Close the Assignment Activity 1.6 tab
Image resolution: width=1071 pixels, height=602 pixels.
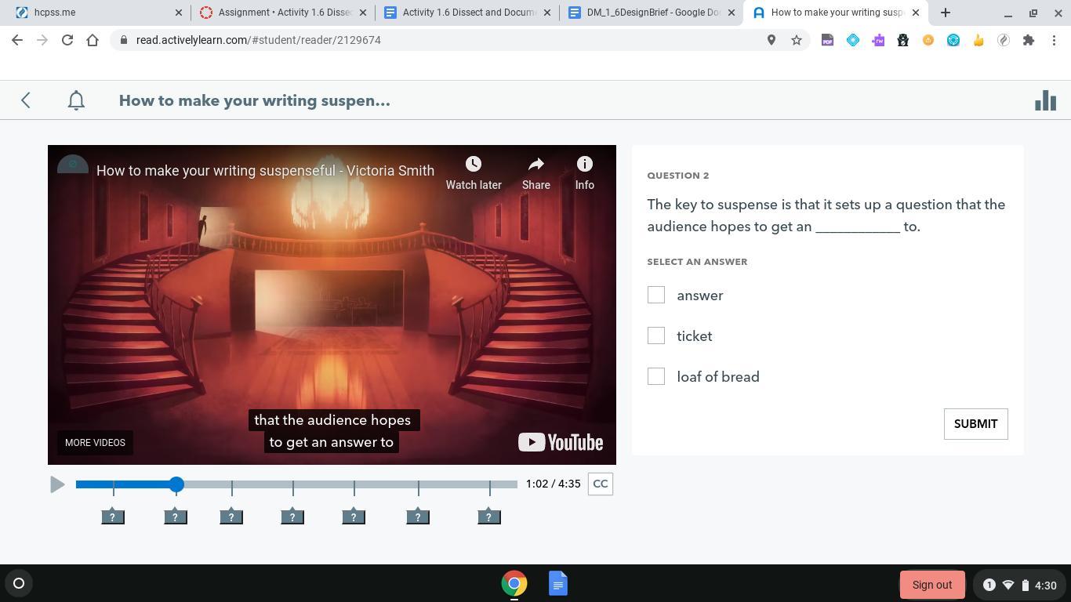(x=363, y=13)
